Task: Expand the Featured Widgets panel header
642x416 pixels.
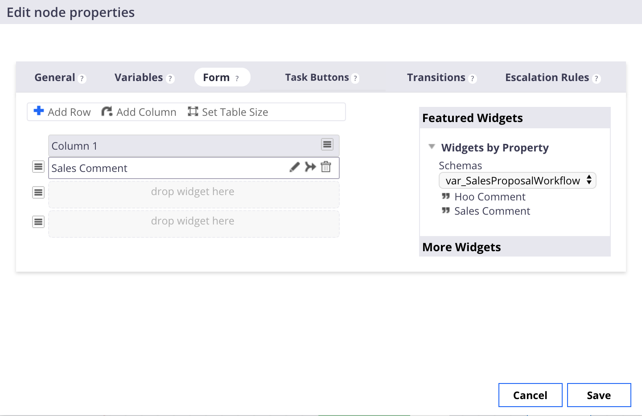Action: [x=515, y=118]
